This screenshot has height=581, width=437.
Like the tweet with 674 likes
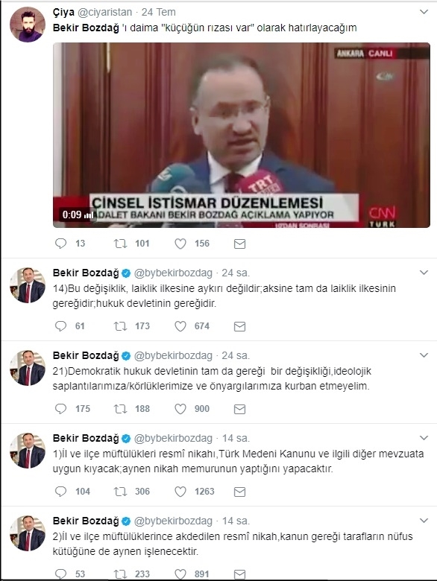(x=180, y=326)
